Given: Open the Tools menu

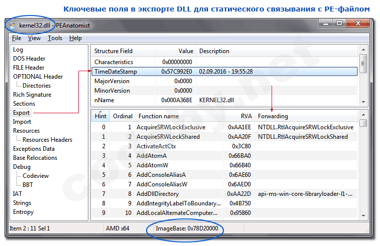Looking at the screenshot, I should click(x=55, y=38).
